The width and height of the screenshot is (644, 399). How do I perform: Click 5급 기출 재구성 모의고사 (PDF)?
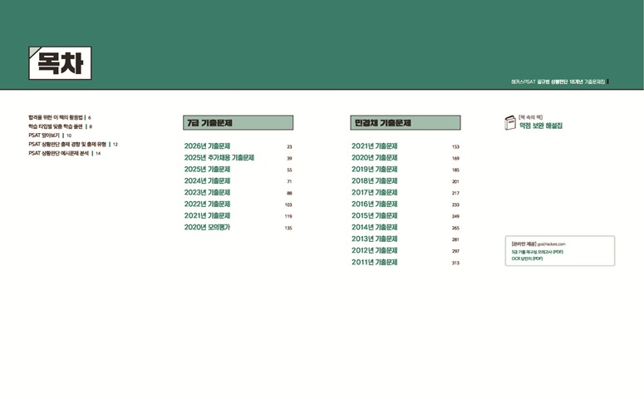537,252
